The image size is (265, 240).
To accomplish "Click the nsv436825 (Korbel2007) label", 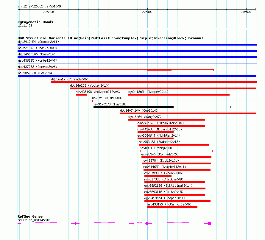I will (38, 60).
